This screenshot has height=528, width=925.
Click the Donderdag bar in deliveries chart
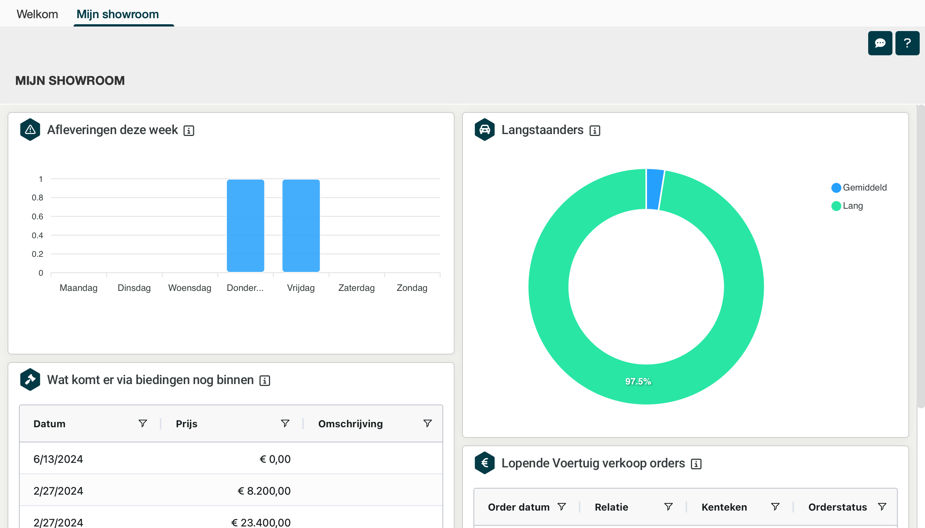(x=245, y=226)
